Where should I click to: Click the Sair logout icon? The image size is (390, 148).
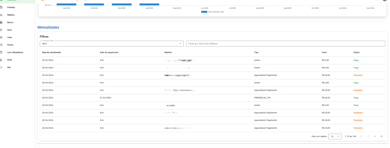[1, 67]
